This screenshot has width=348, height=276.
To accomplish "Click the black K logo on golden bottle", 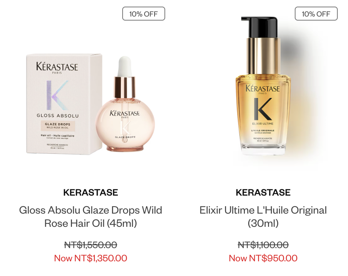I will pyautogui.click(x=263, y=109).
